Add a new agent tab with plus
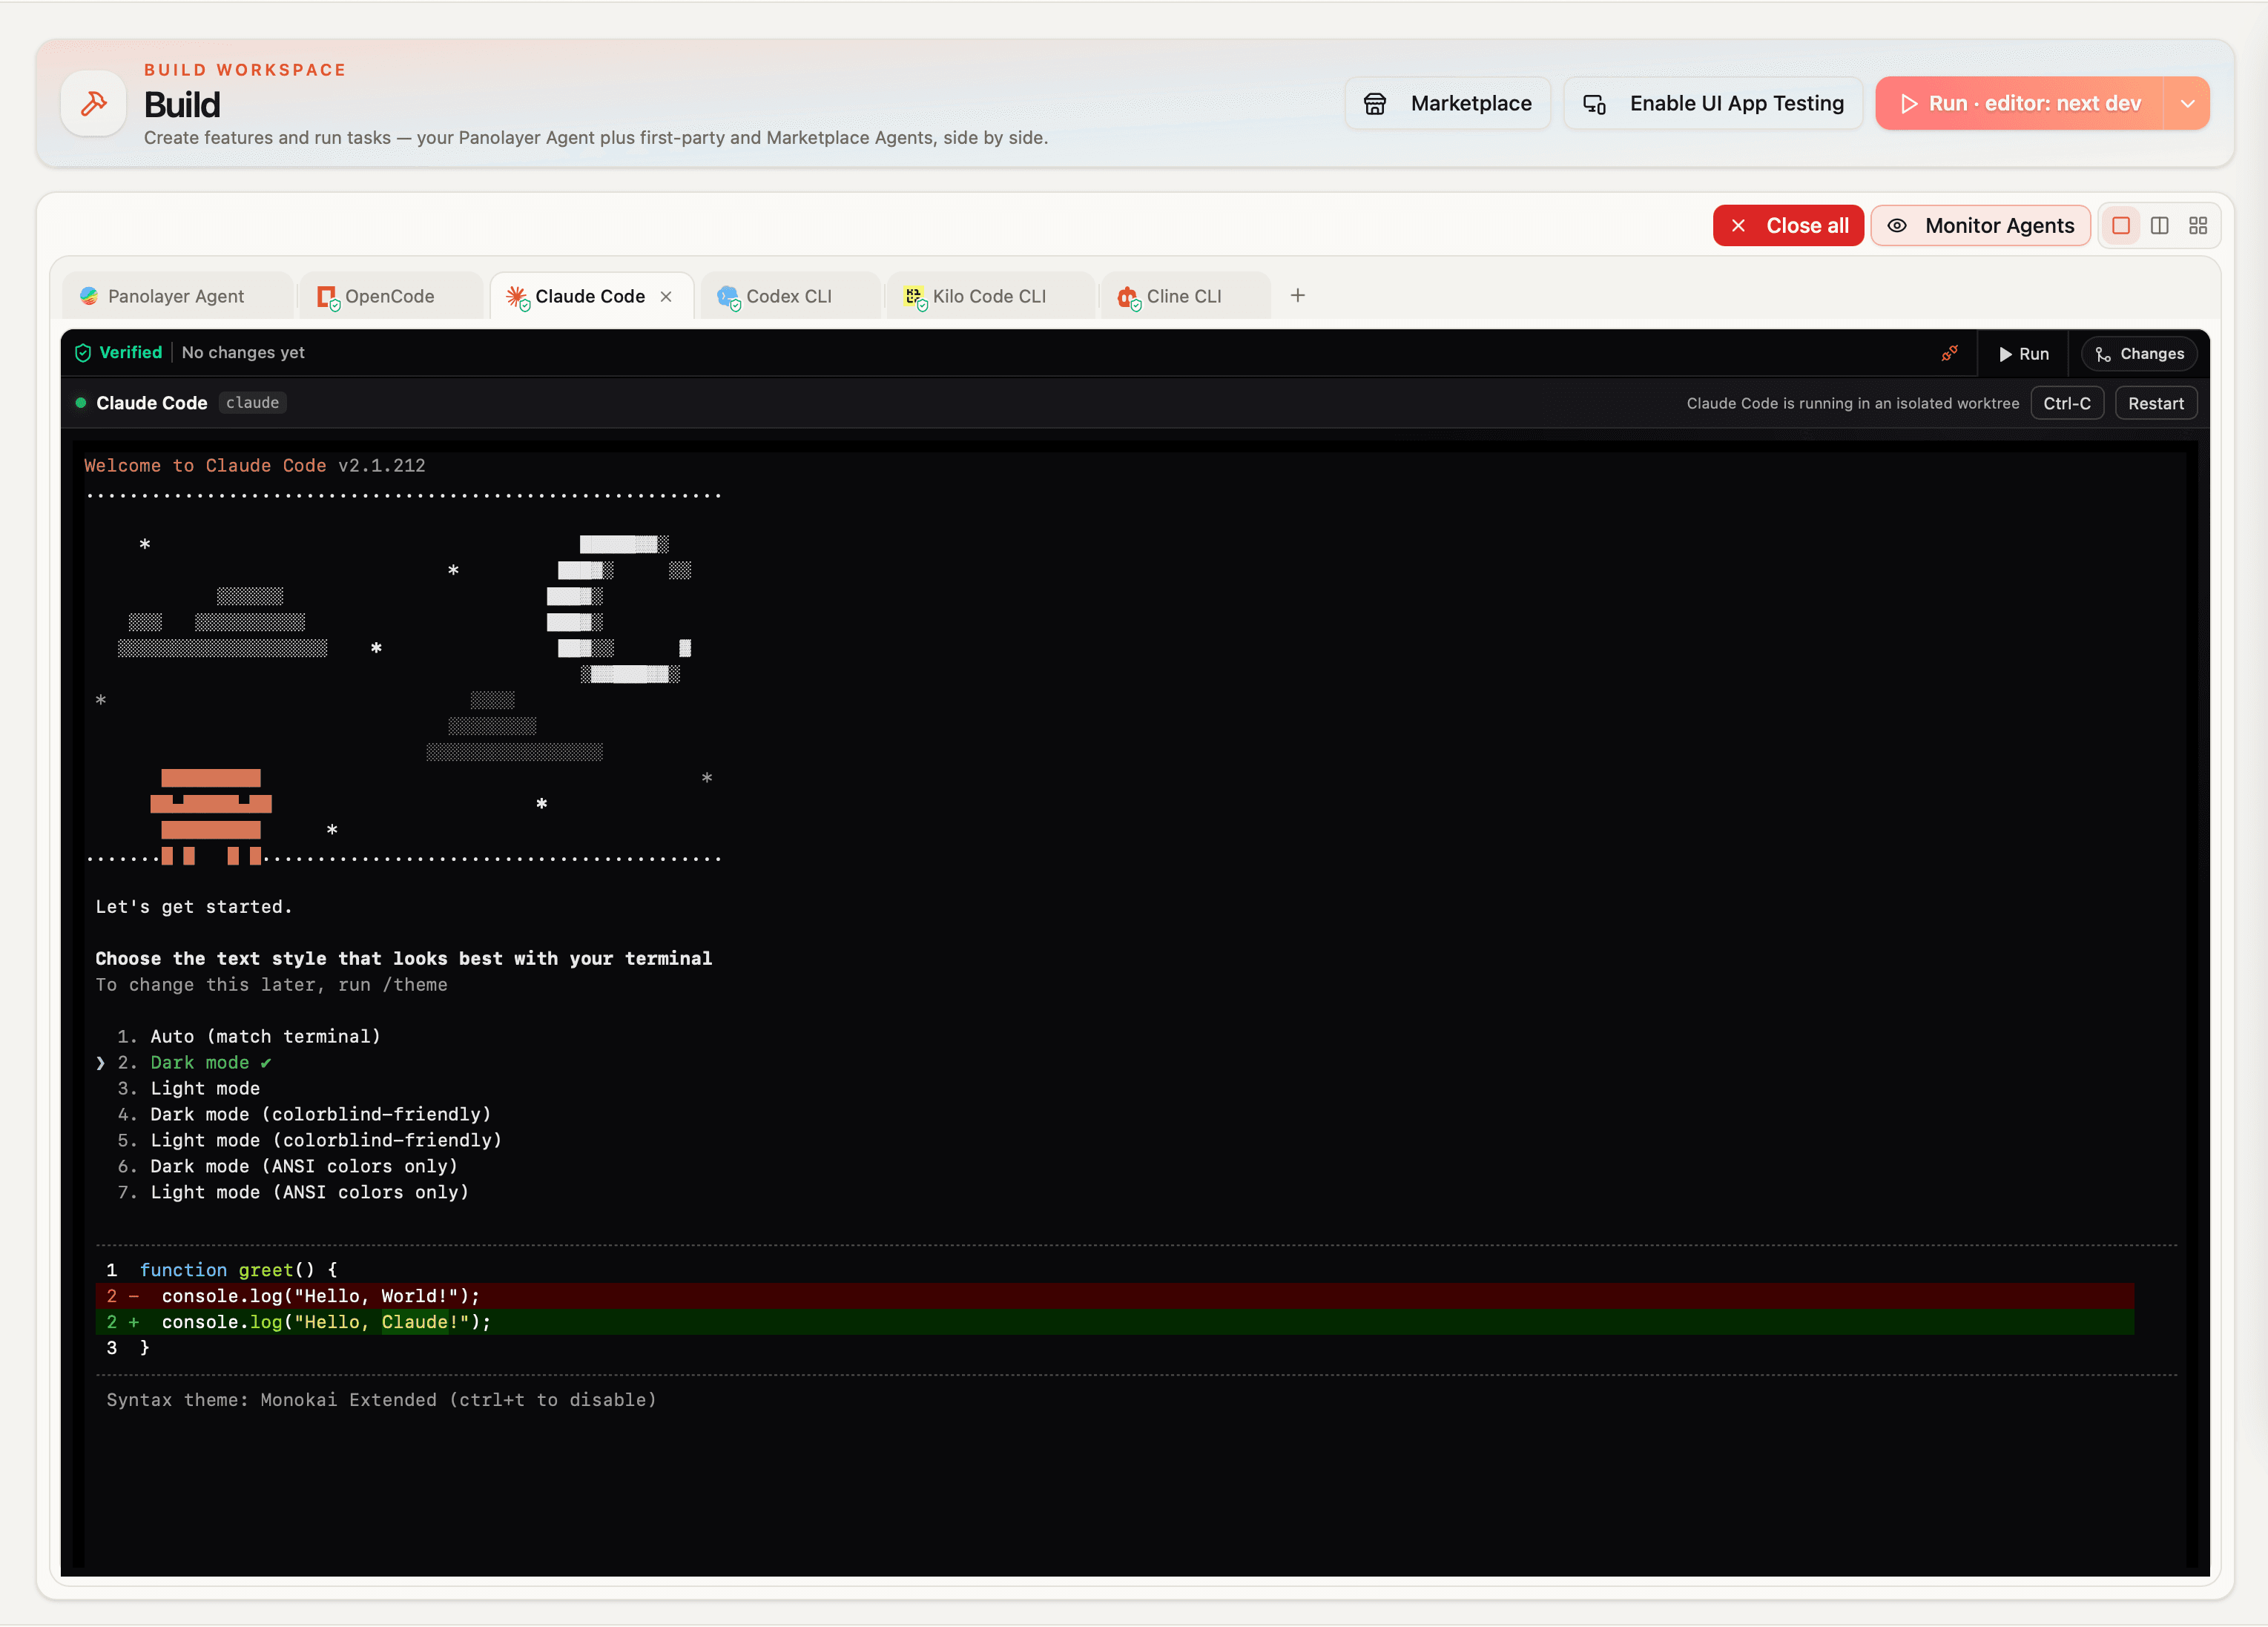Screen dimensions: 2268x1627 (x=1298, y=296)
